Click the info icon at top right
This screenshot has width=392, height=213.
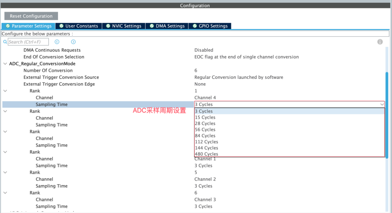pos(380,42)
